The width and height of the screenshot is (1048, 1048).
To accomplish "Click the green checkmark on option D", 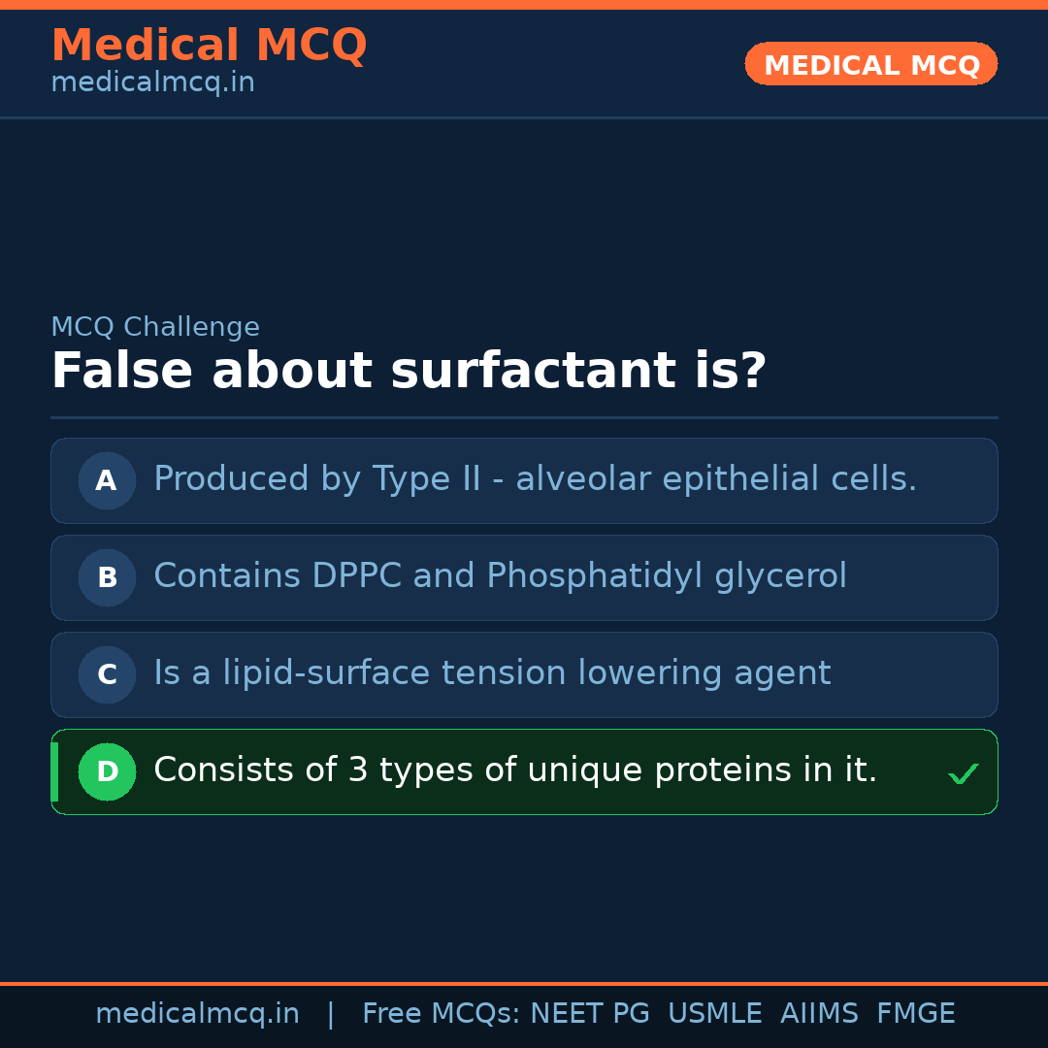I will [x=963, y=773].
